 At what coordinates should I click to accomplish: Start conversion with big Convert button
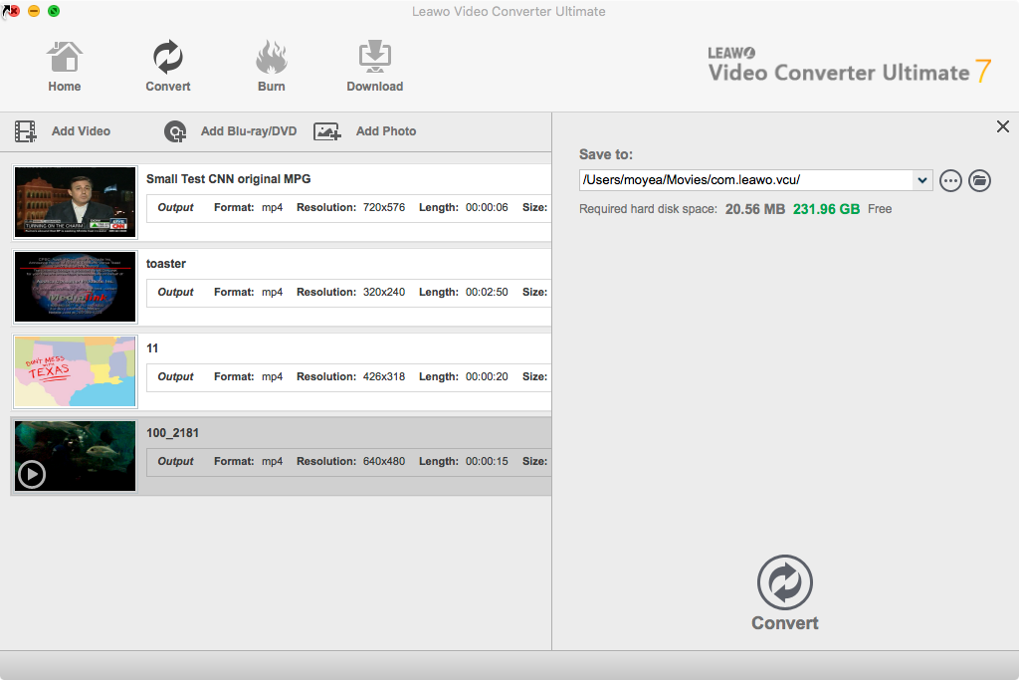[x=785, y=584]
